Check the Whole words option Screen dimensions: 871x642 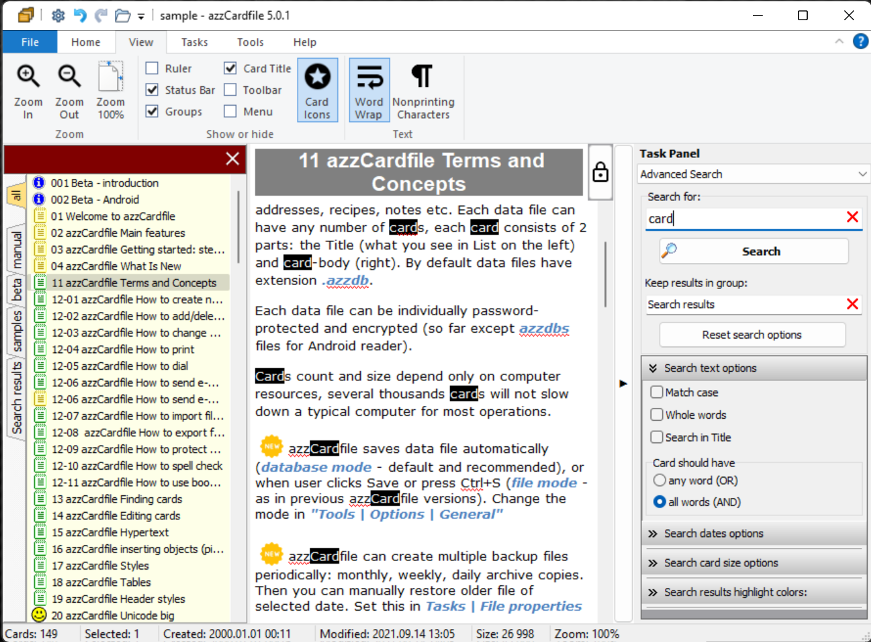coord(657,415)
